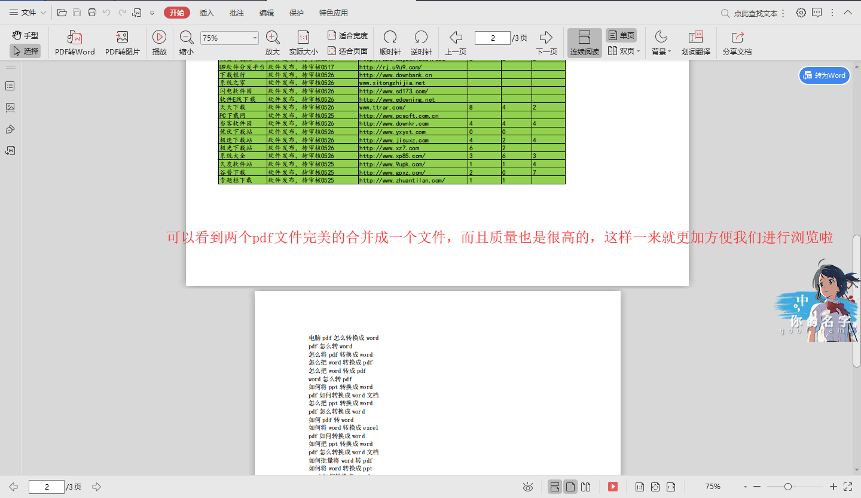Switch to the 特色应用 tab
The height and width of the screenshot is (498, 861).
click(334, 13)
